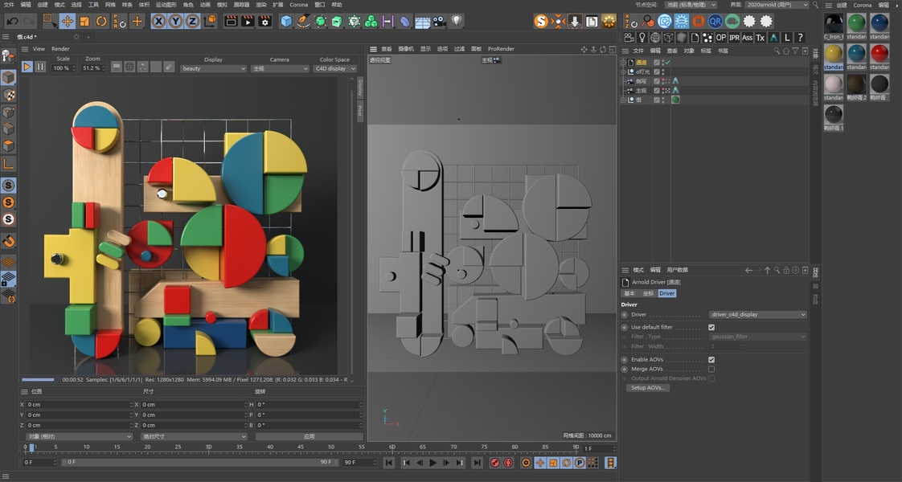Screen dimensions: 902x482
Task: Open the Color Space C4D display dropdown
Action: [x=334, y=68]
